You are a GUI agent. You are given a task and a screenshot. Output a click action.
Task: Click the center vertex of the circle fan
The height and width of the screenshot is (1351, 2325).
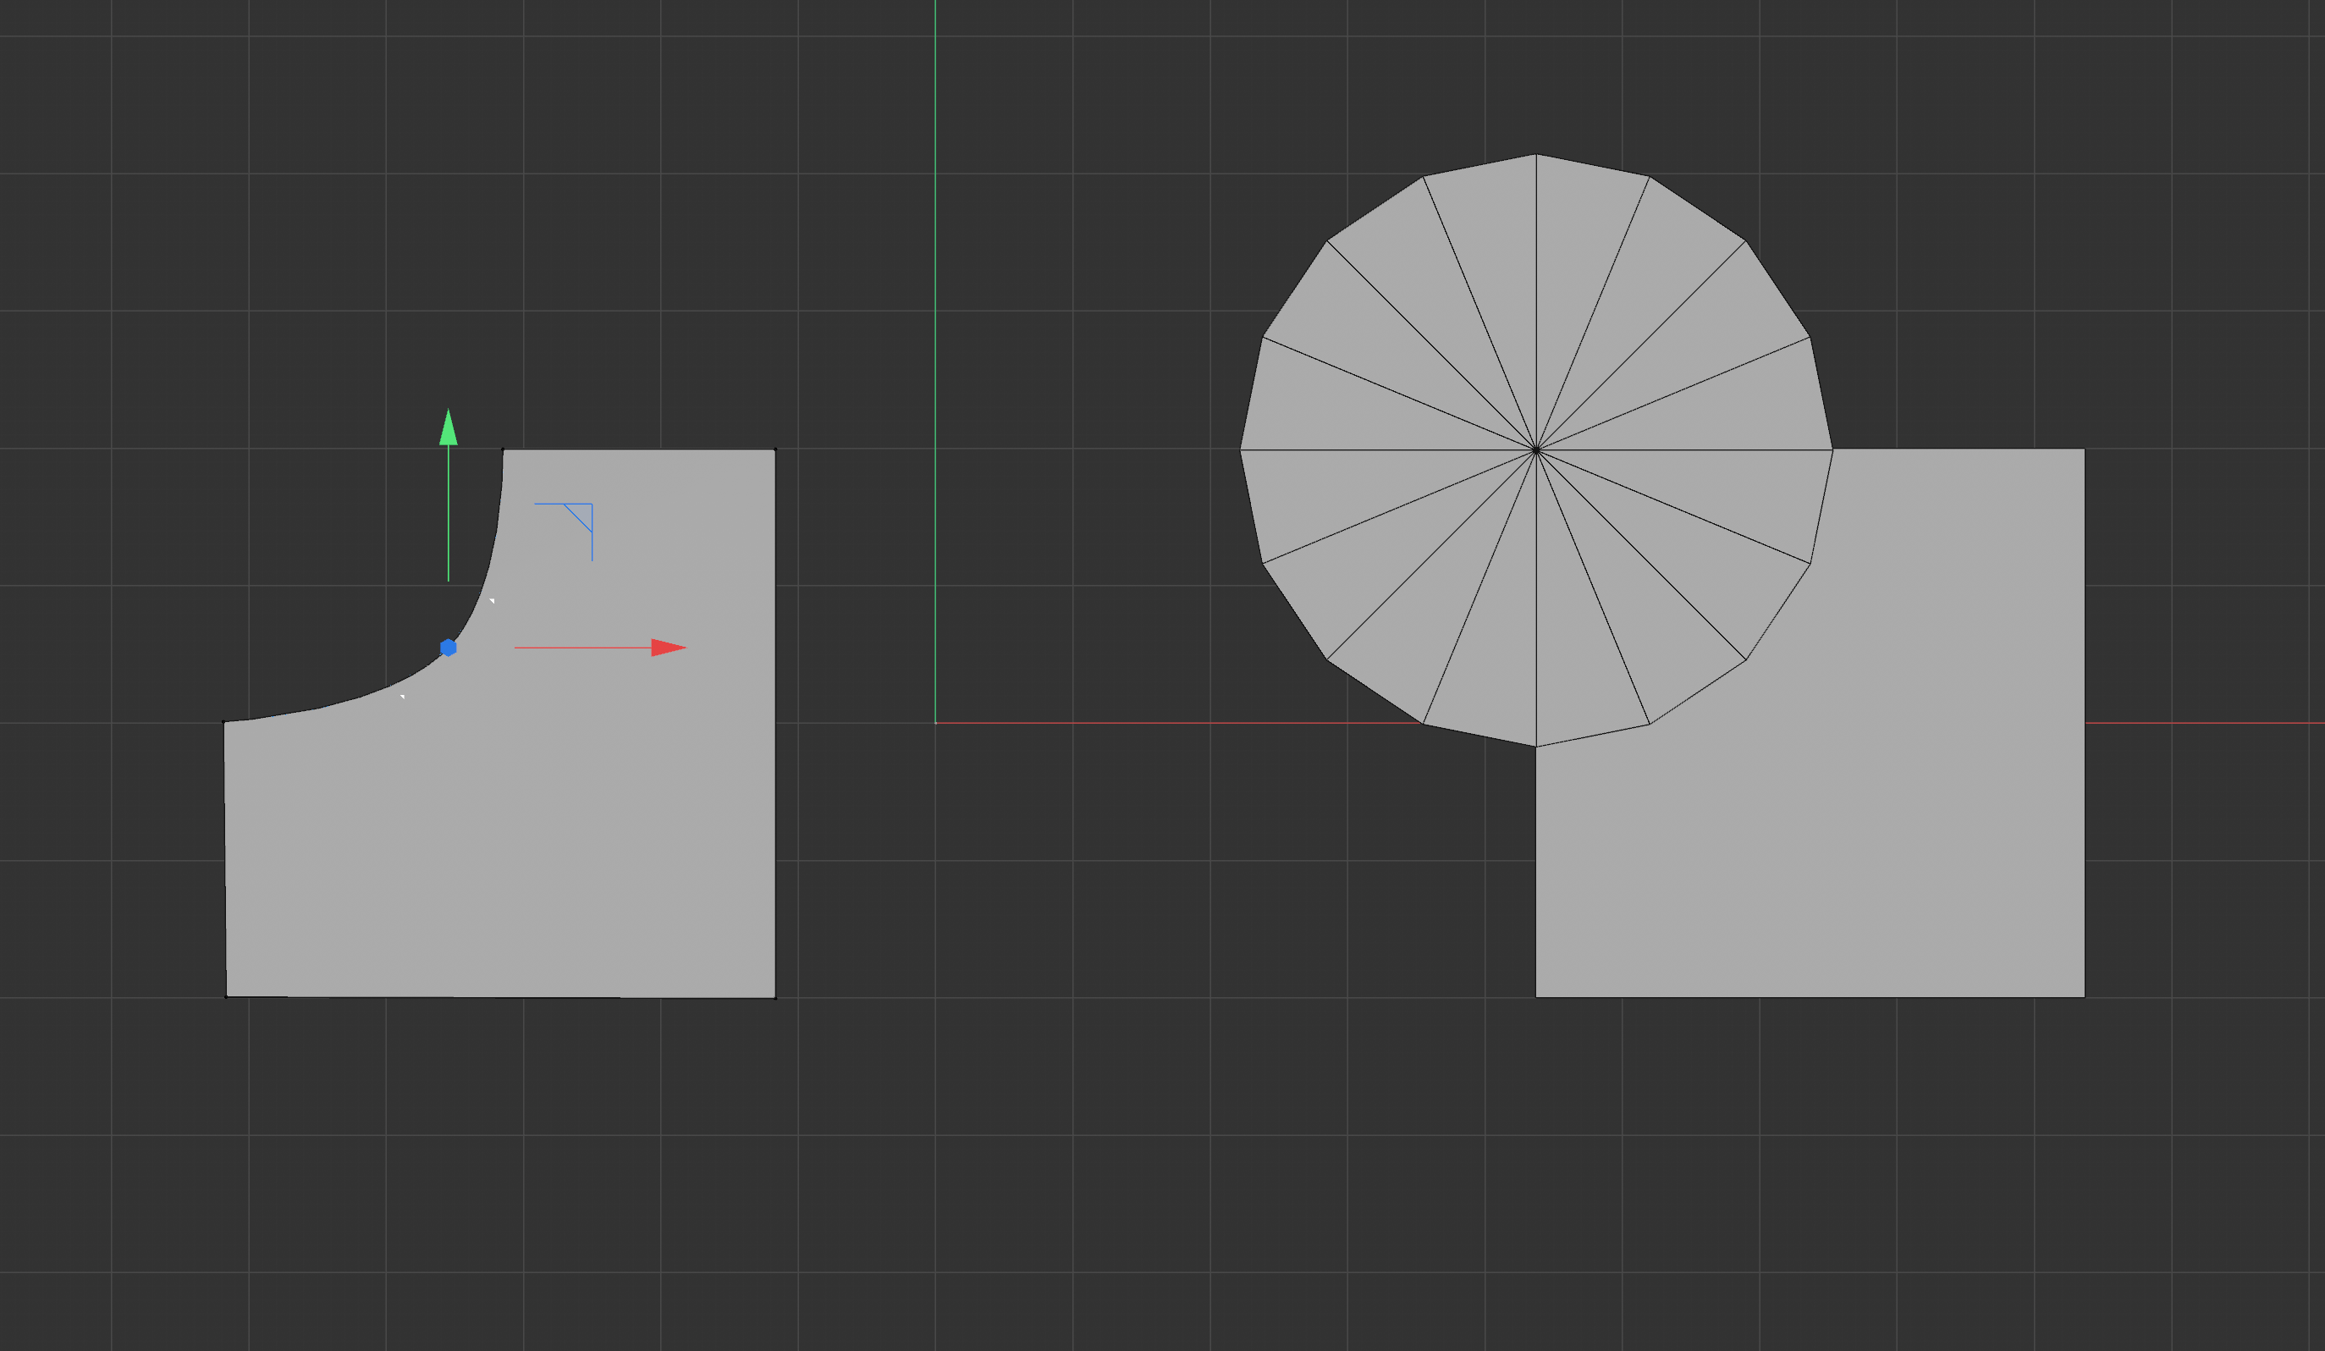tap(1536, 450)
